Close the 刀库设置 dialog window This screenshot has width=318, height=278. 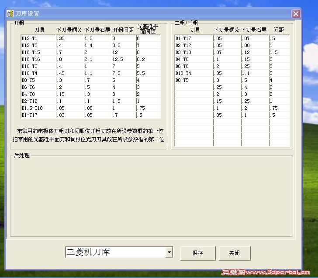tap(296, 14)
